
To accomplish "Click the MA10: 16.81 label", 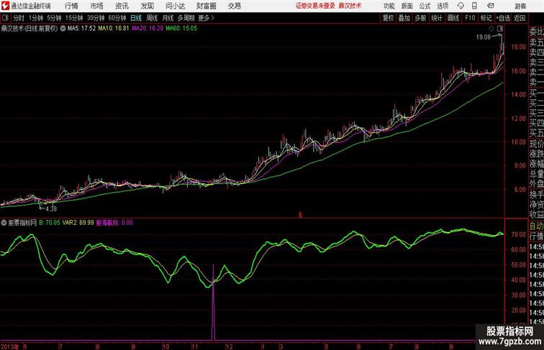I will [x=114, y=29].
